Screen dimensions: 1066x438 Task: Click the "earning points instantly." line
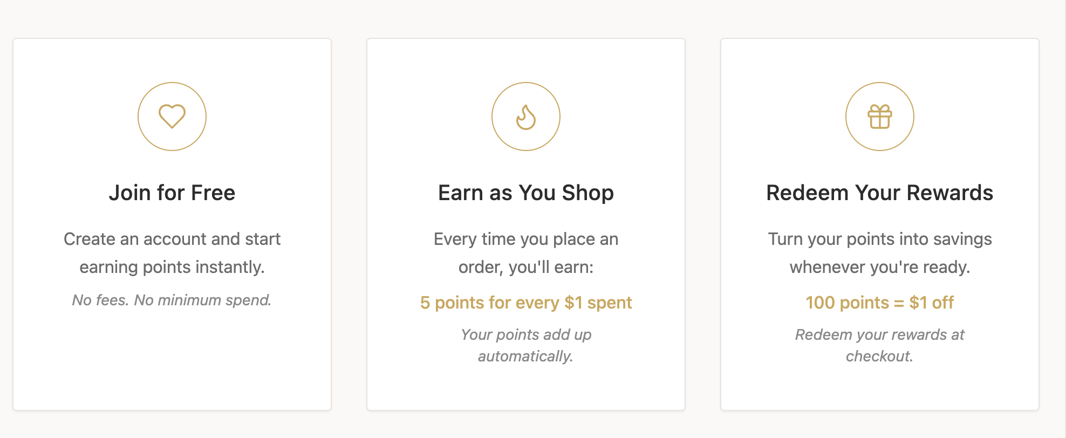point(172,267)
